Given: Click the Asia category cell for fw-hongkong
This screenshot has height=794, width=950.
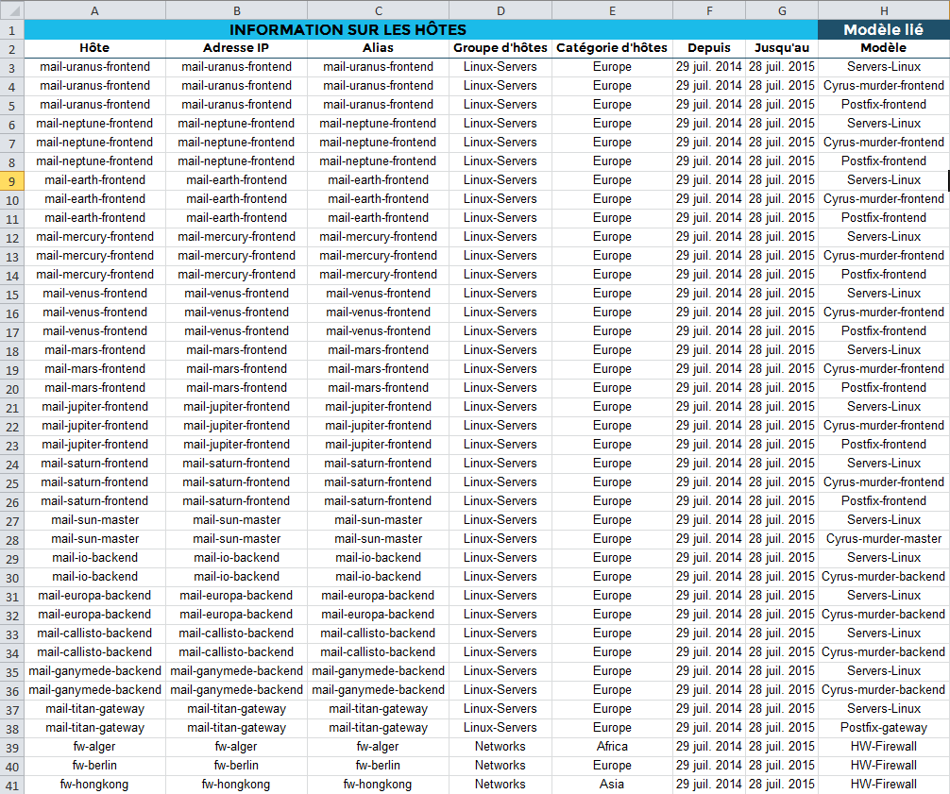Looking at the screenshot, I should [612, 784].
